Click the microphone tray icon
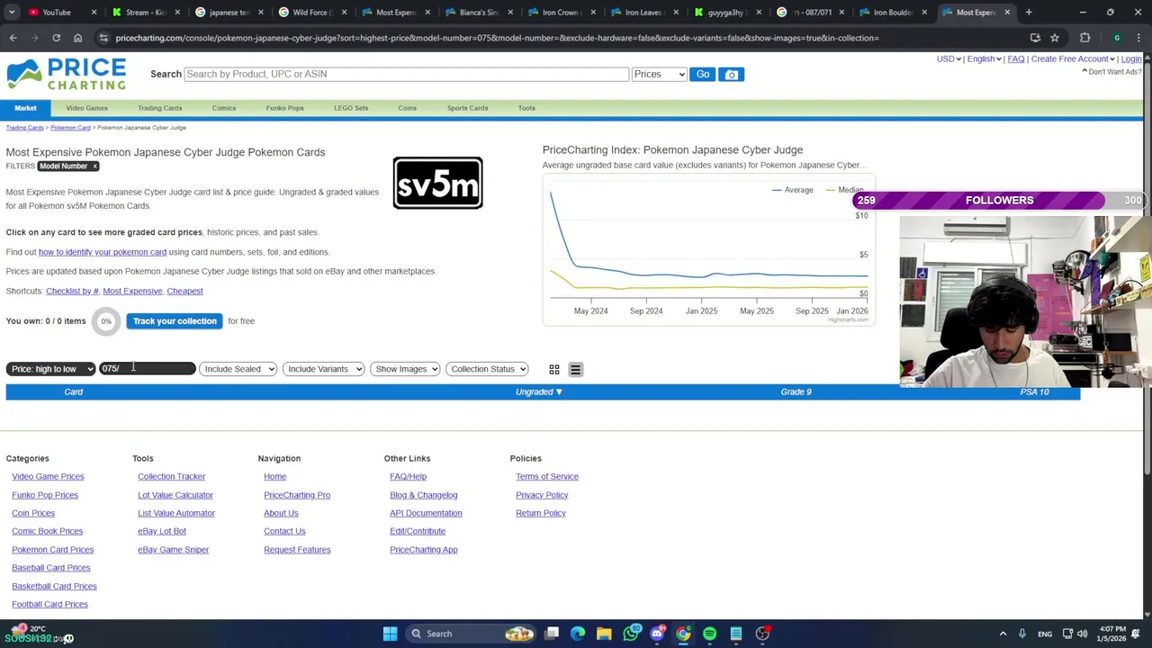 [1021, 634]
